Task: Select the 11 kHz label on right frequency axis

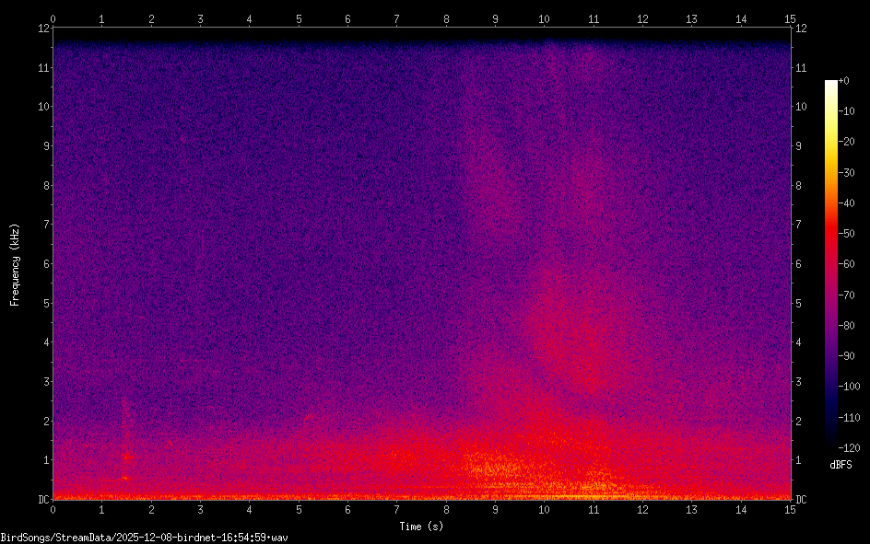Action: tap(802, 67)
